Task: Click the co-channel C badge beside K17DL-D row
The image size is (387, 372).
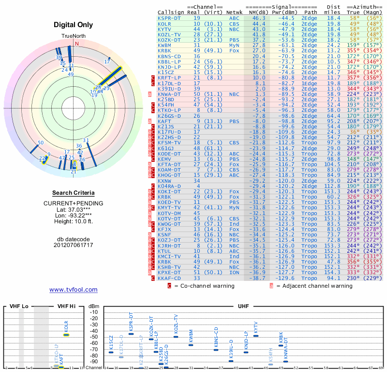Action: click(x=153, y=83)
